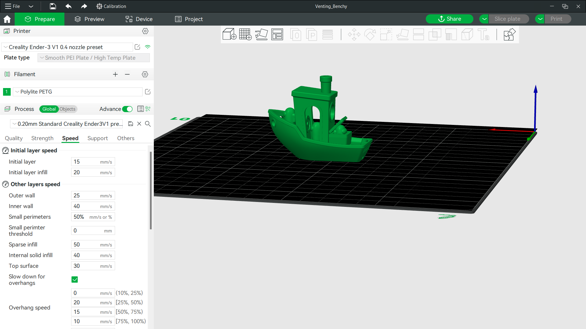
Task: Open the Support painting tool
Action: click(451, 34)
